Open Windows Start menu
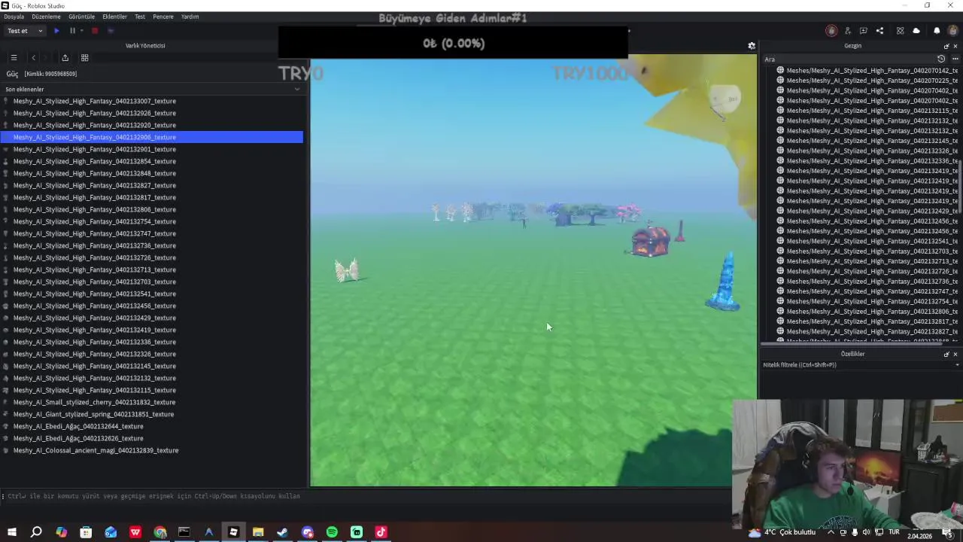 (11, 532)
